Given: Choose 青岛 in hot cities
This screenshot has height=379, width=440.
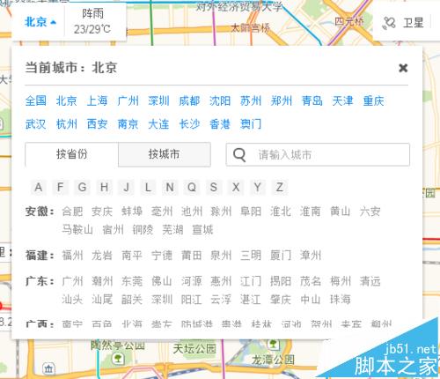Looking at the screenshot, I should pos(312,100).
